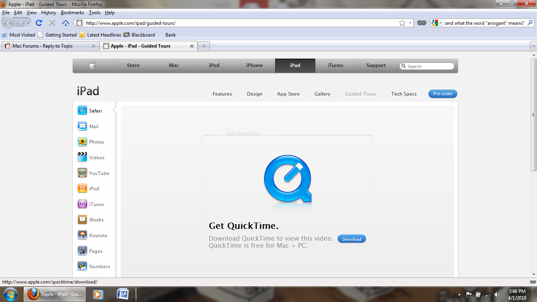Open the History menu

pos(49,13)
